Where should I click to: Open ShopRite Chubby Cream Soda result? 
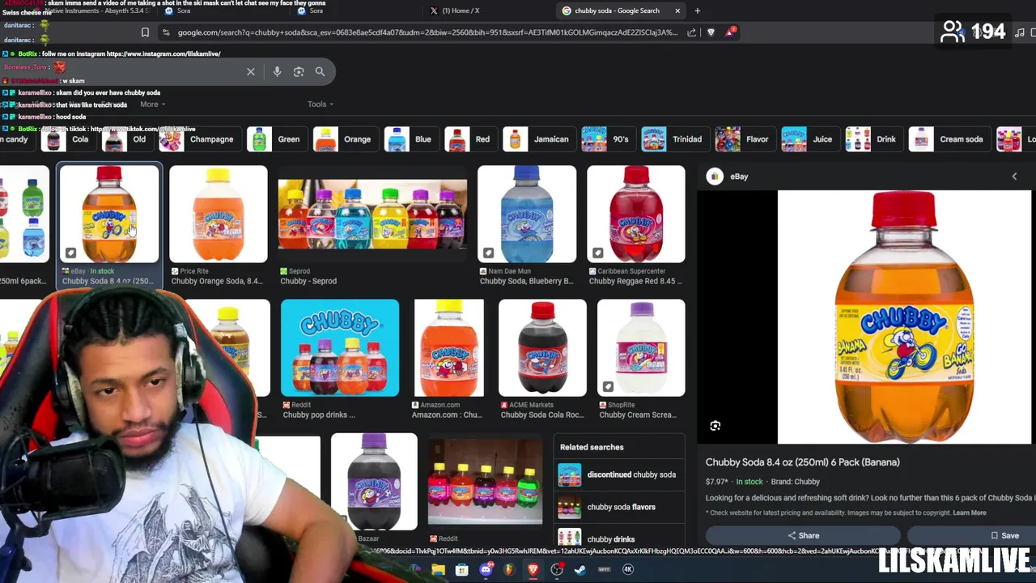[x=641, y=348]
